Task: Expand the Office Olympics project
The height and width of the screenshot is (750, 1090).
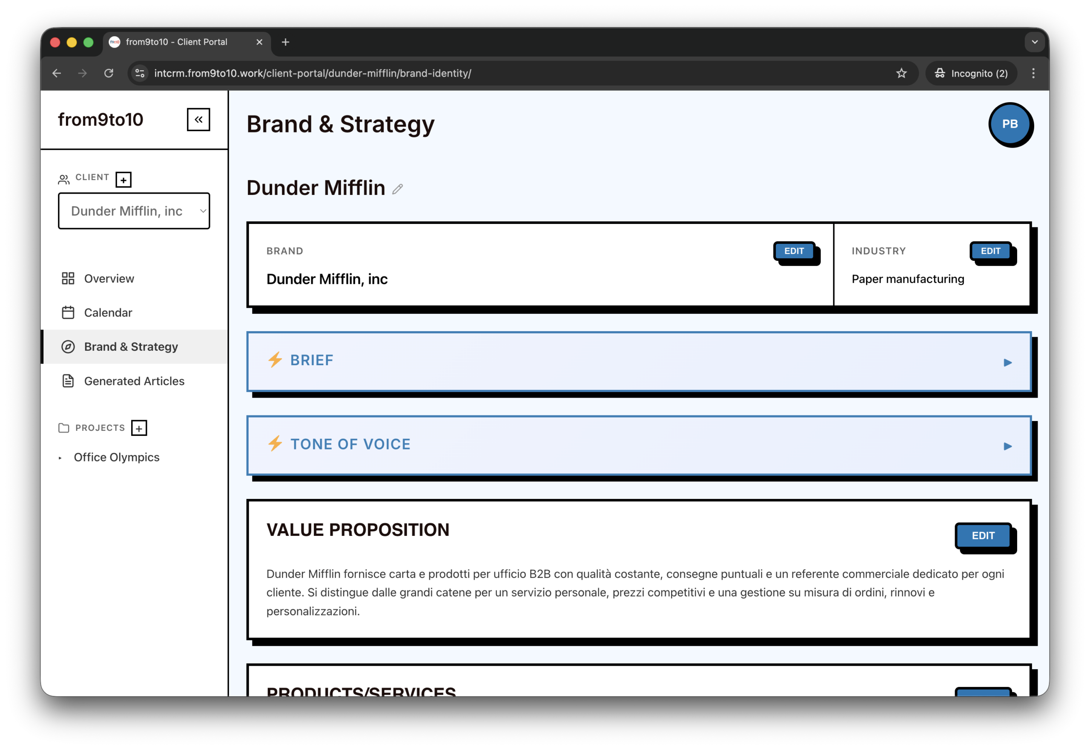Action: point(60,458)
